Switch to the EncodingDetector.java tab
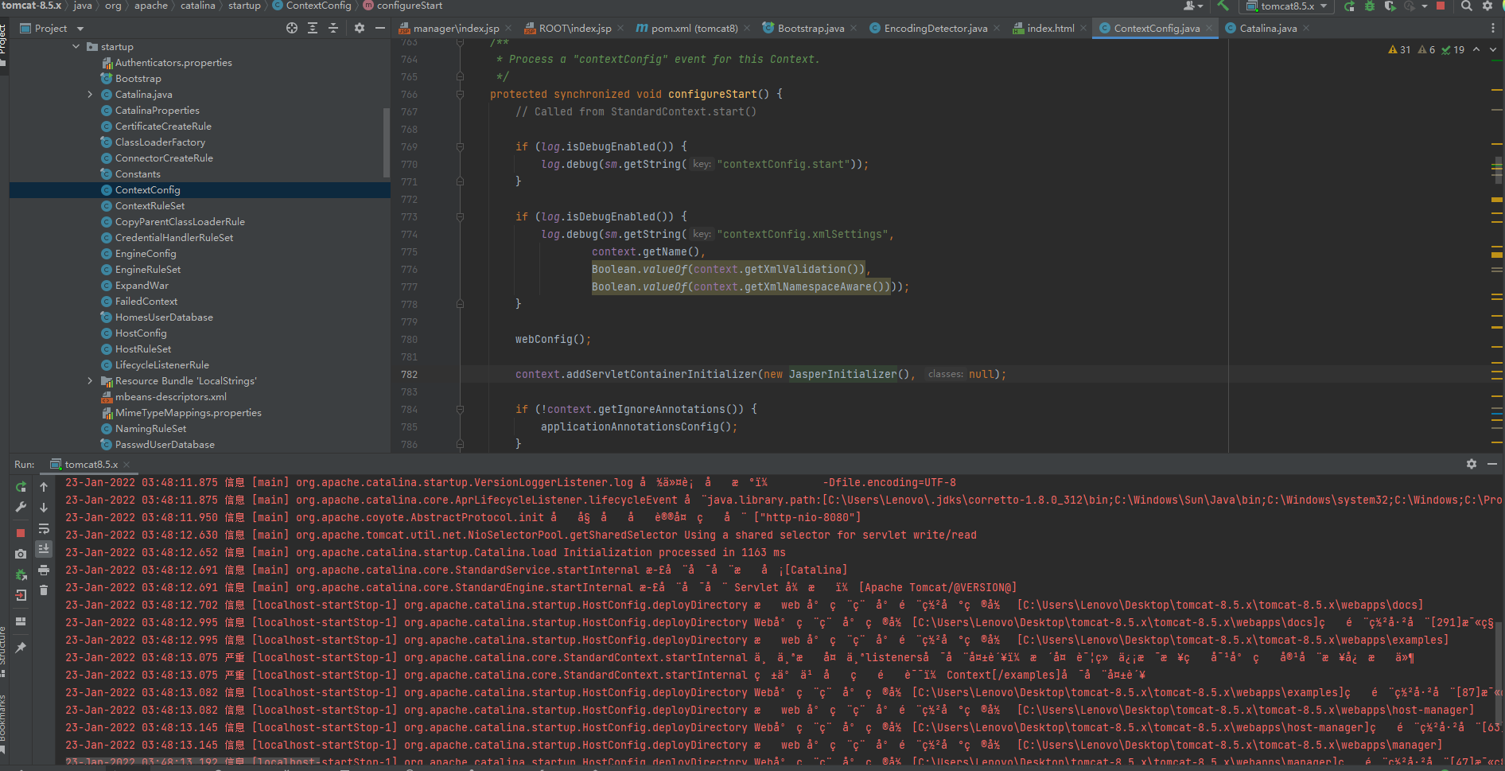The width and height of the screenshot is (1505, 771). 935,28
